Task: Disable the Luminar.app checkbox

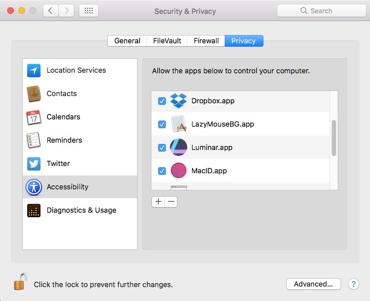Action: 162,148
